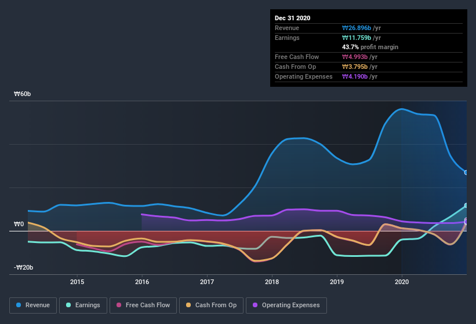
Task: Click the teal Earnings legend dot
Action: (69, 305)
